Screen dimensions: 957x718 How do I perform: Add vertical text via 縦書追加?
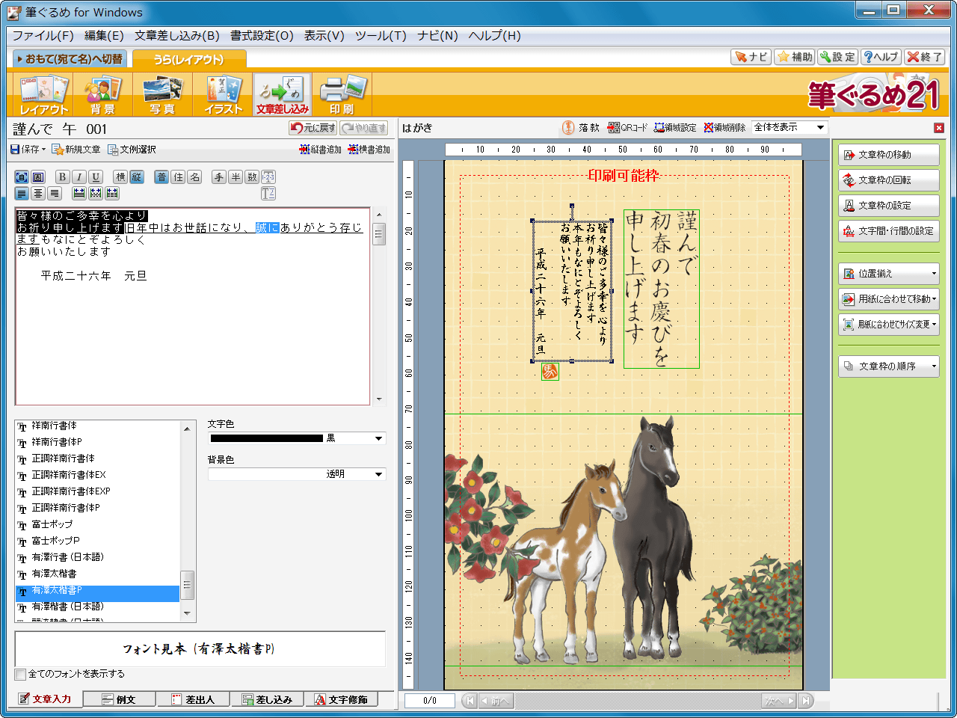click(x=320, y=150)
